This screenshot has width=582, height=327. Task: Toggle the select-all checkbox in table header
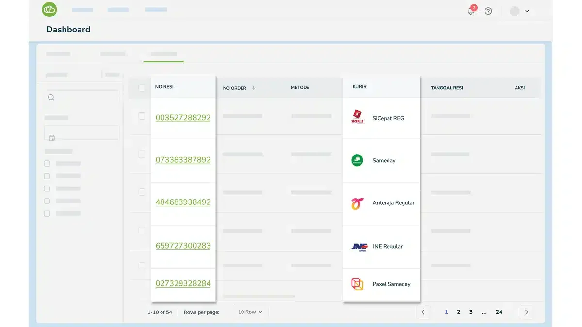coord(142,88)
